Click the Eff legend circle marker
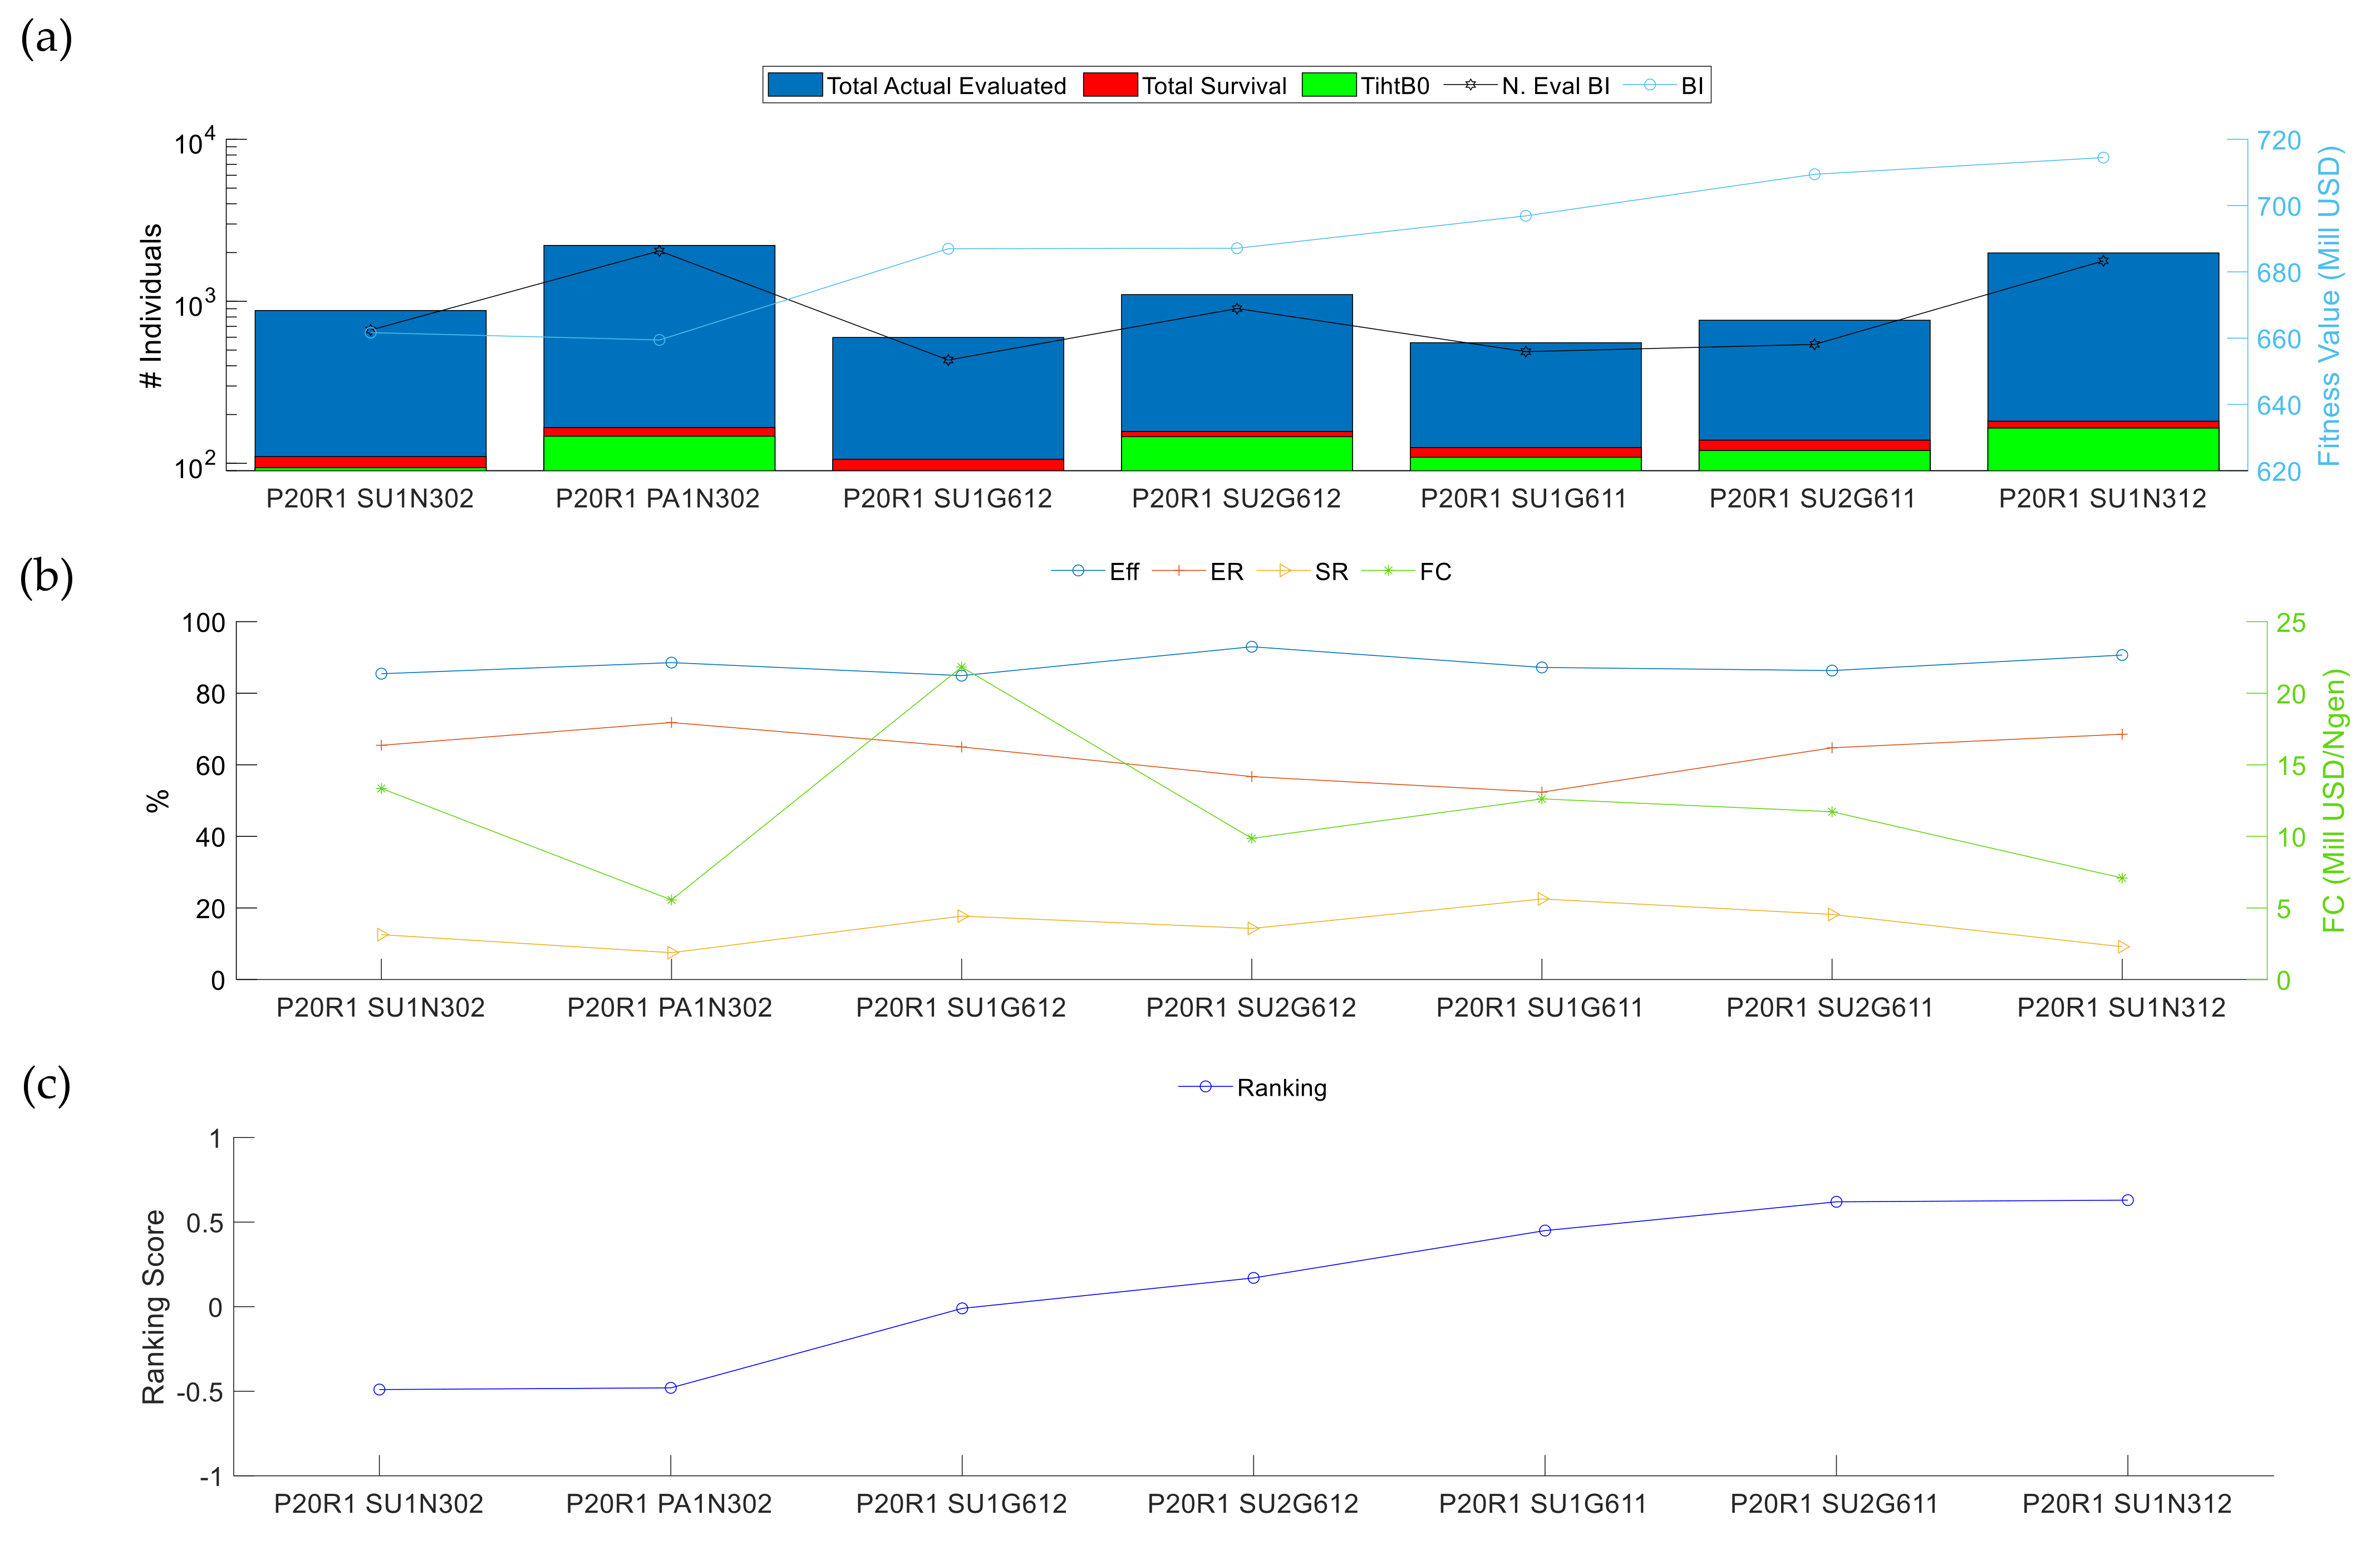2380x1550 pixels. pos(1078,571)
